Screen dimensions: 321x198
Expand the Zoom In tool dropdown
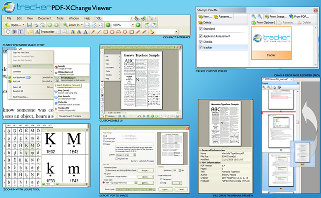click(82, 25)
